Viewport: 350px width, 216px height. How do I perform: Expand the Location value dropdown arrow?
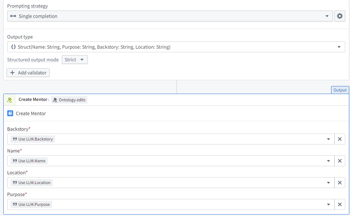coord(328,183)
